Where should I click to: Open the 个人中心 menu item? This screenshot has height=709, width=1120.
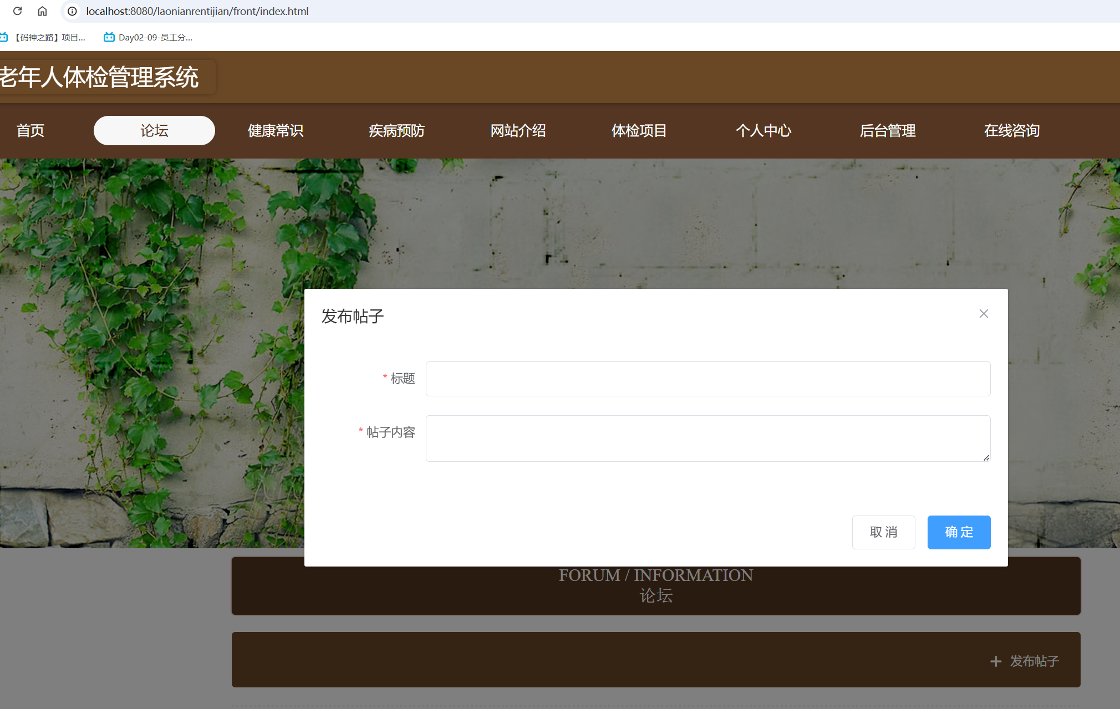click(763, 130)
